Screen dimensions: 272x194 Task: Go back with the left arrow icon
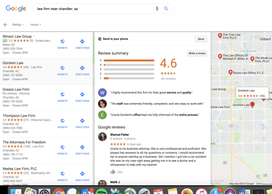pos(5,25)
